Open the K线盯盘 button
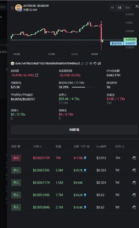 pos(74,129)
